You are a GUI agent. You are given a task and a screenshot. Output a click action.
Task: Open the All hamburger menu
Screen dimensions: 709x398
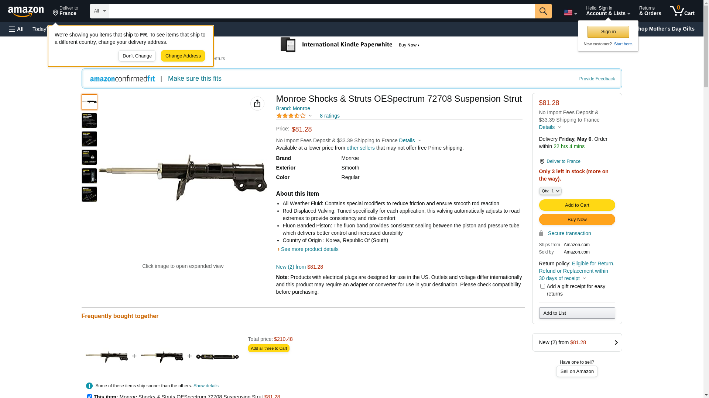16,29
